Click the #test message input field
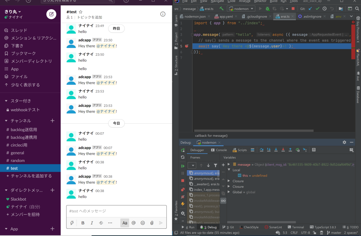 click(116, 211)
